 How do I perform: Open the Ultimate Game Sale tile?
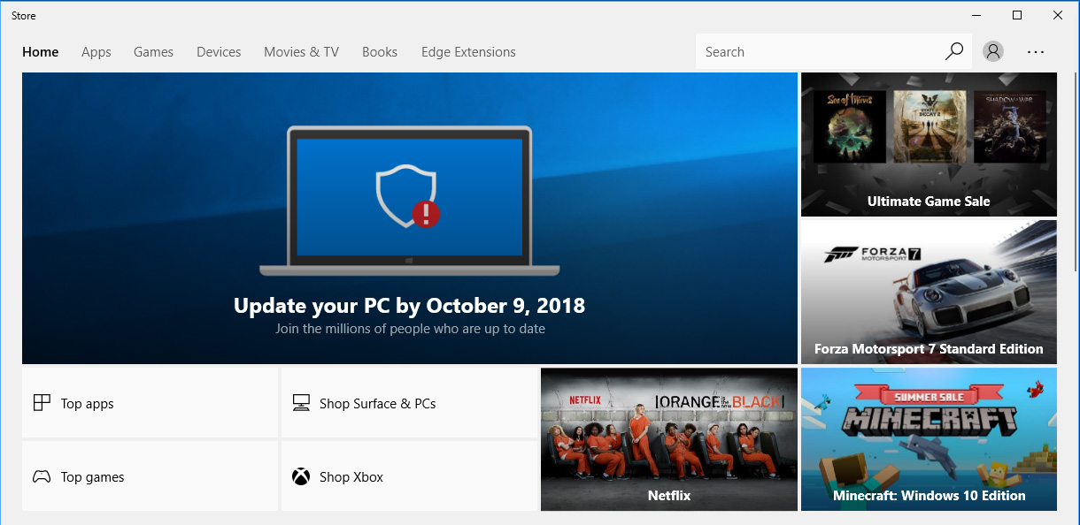929,144
